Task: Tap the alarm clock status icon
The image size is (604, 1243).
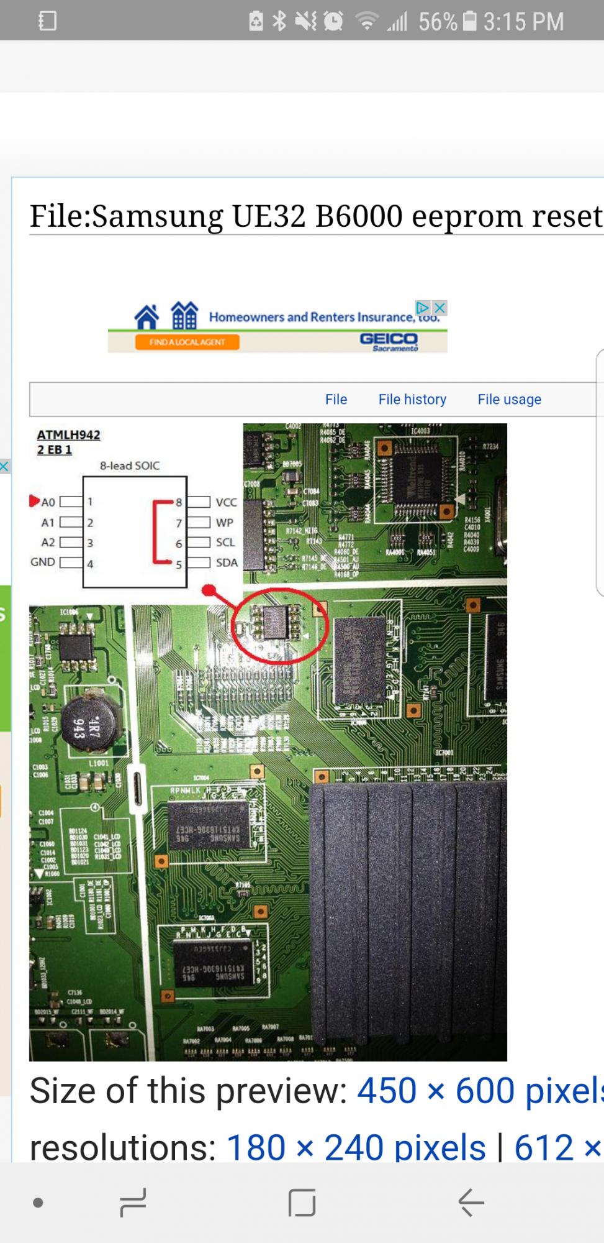Action: click(333, 22)
